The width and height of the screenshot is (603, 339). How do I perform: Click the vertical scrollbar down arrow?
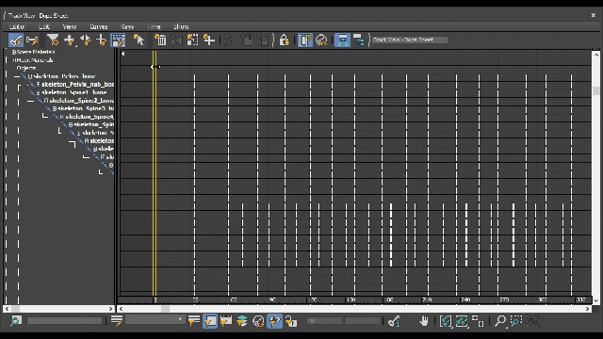(596, 301)
